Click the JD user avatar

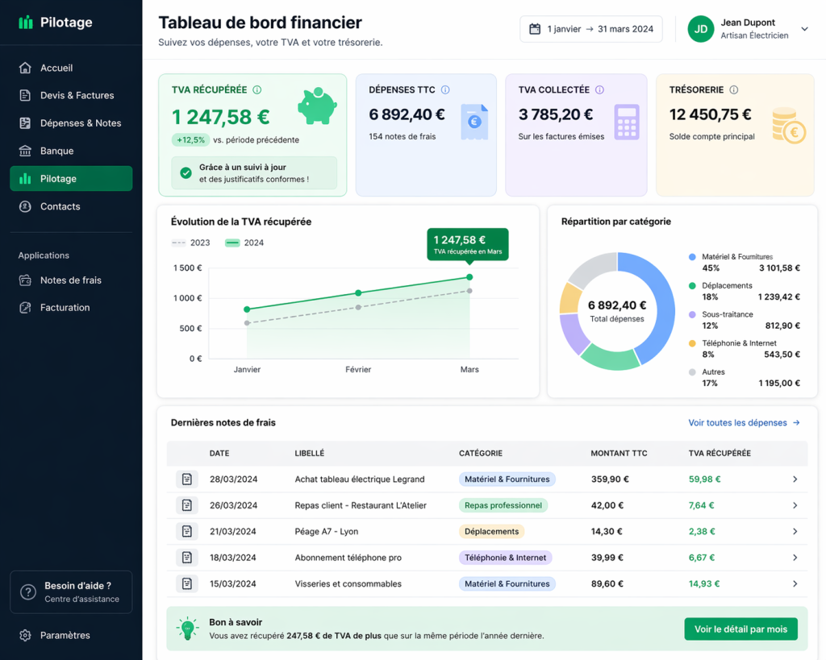(x=701, y=29)
